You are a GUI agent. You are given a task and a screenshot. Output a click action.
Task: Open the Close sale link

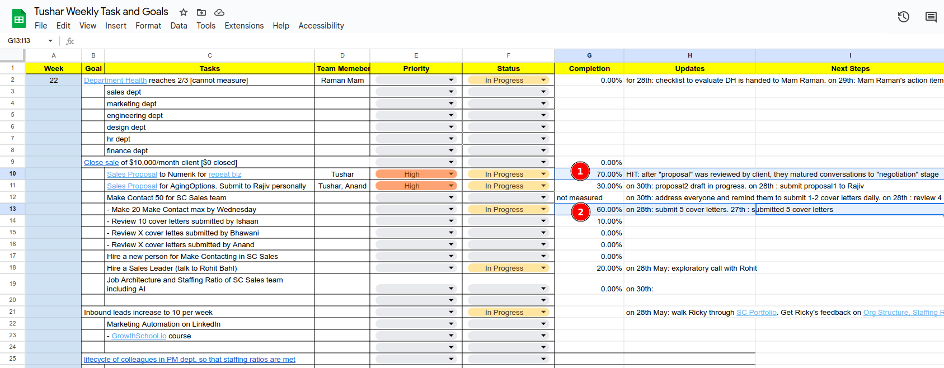(x=101, y=163)
